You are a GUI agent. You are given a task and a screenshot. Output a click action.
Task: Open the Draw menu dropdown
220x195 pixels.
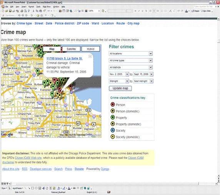(4, 188)
